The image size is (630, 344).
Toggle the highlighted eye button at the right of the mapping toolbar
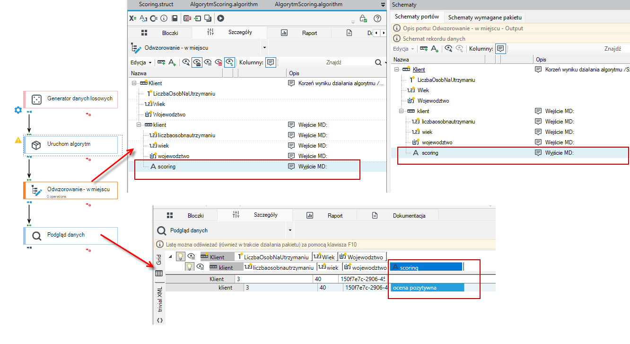pyautogui.click(x=229, y=62)
